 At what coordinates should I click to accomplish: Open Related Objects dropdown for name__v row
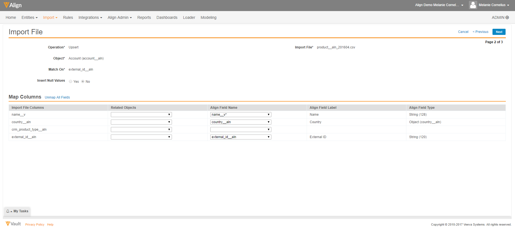pos(141,115)
